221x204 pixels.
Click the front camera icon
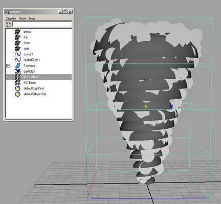[17, 43]
